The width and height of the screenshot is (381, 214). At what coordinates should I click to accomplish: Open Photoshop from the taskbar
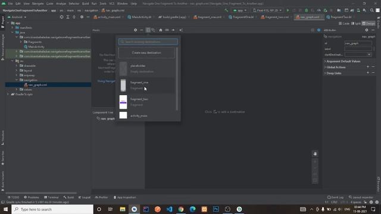tap(216, 209)
